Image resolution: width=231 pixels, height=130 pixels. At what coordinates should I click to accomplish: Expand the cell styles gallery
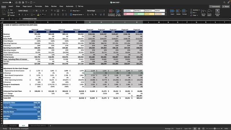coord(166,12)
